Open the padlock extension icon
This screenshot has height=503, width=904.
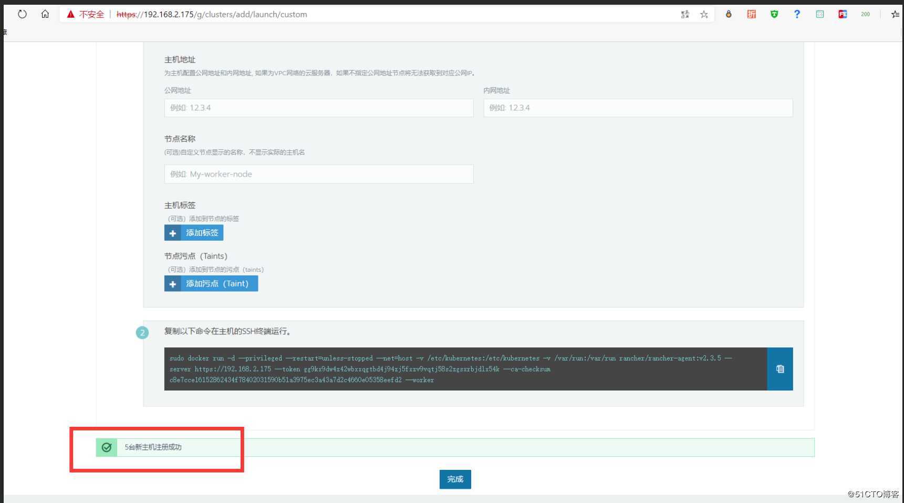(729, 14)
